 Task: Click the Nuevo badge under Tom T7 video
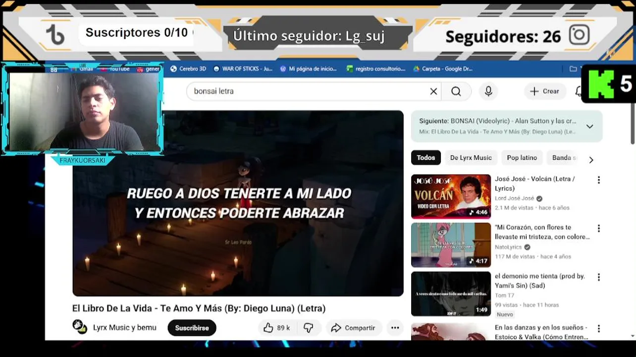pyautogui.click(x=505, y=314)
